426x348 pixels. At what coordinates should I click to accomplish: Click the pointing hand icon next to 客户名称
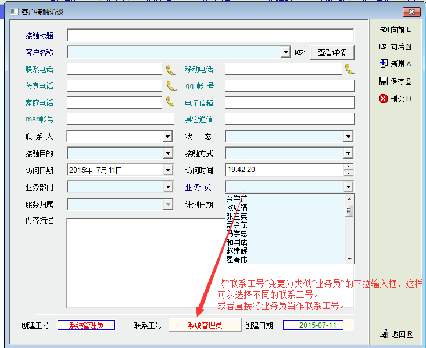(x=300, y=53)
